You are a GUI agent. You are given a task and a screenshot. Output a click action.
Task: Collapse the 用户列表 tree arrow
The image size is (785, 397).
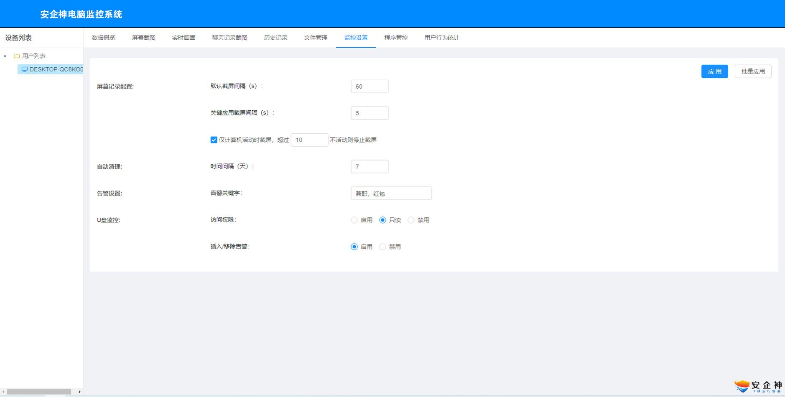click(x=5, y=56)
